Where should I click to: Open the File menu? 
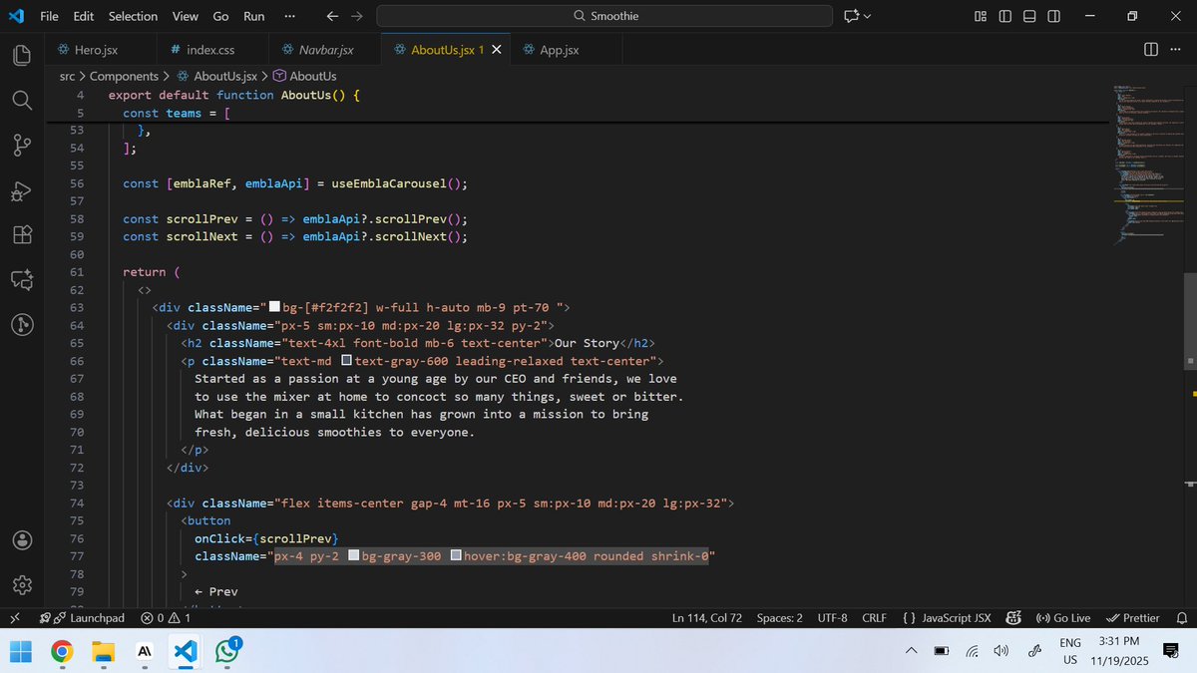point(49,16)
